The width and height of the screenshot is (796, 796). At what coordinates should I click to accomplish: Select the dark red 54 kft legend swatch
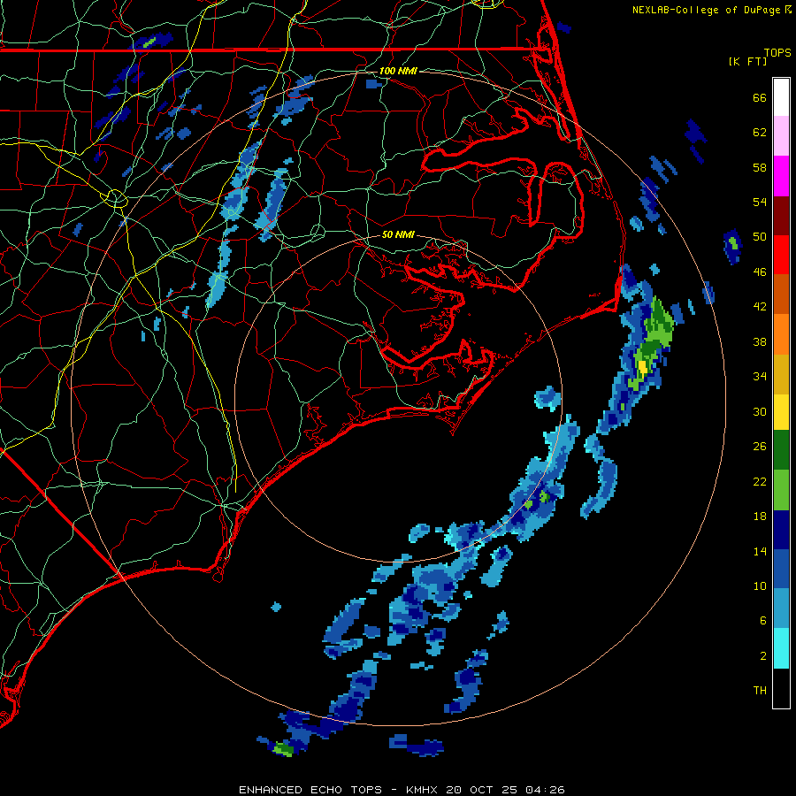(x=781, y=216)
